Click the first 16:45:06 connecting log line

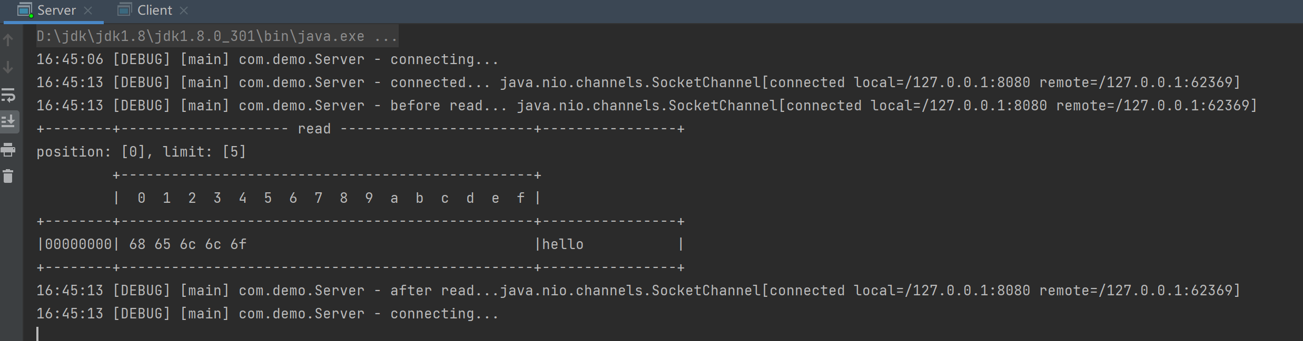click(267, 59)
